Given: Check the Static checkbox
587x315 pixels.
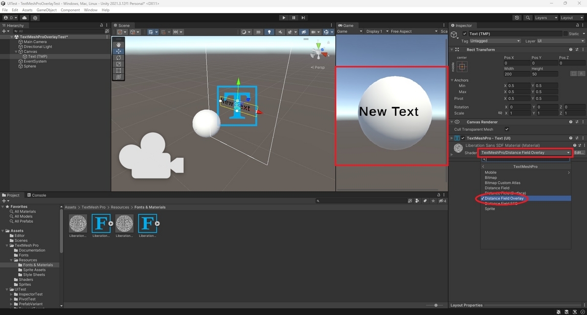Looking at the screenshot, I should 566,34.
